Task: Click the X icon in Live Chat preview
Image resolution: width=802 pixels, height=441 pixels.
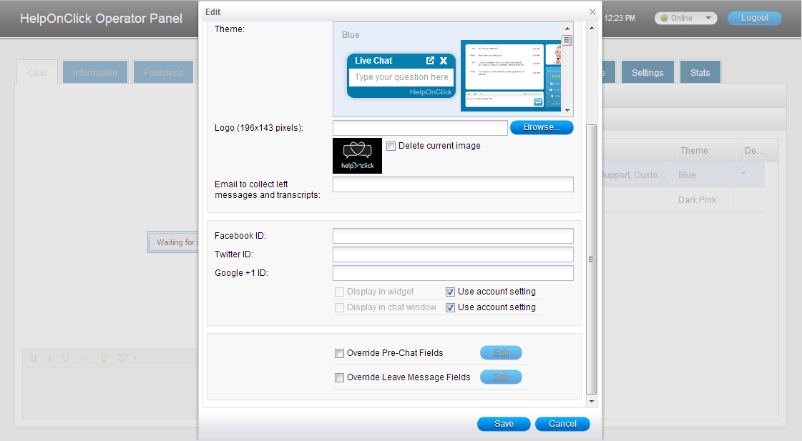Action: point(444,60)
